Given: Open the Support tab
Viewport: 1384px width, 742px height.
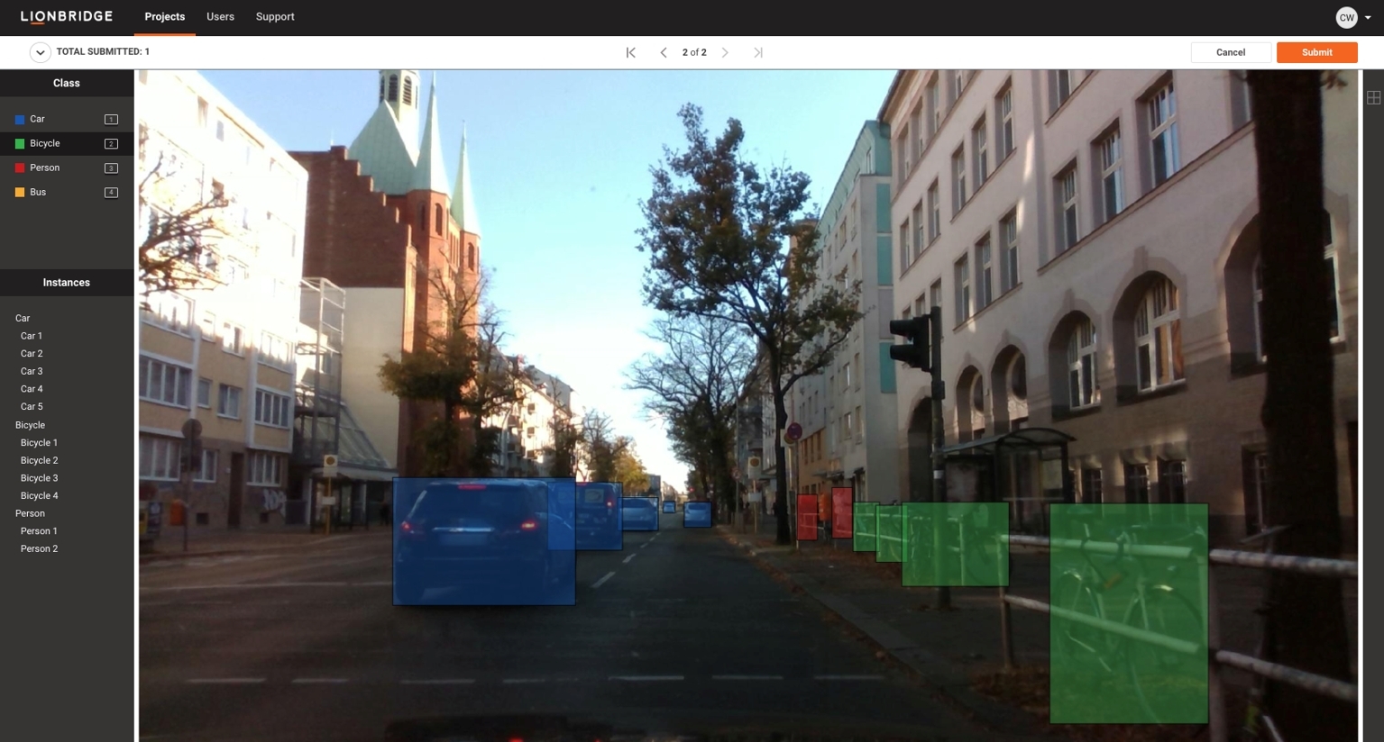Looking at the screenshot, I should coord(275,17).
